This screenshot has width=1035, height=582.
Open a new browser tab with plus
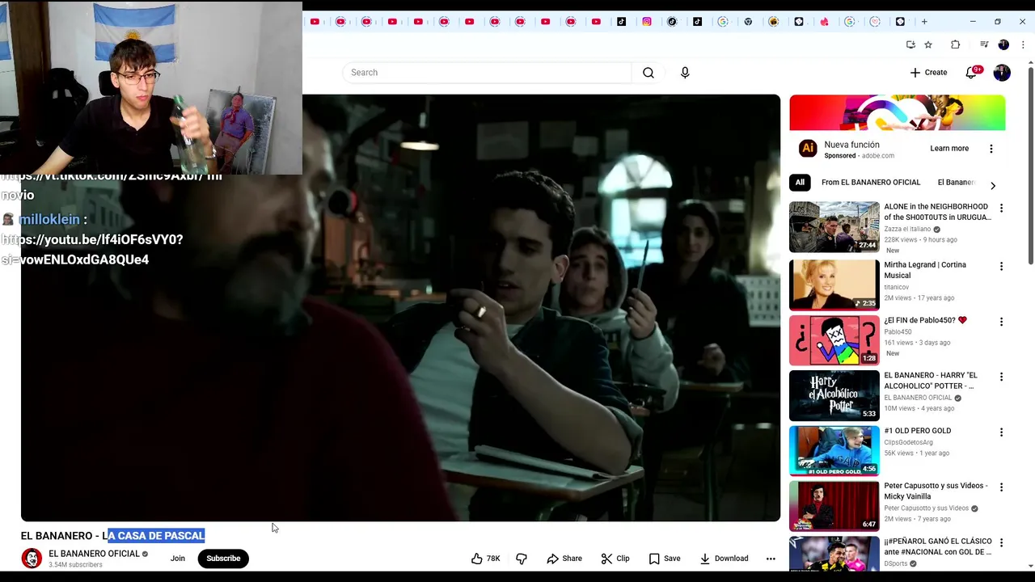[924, 22]
